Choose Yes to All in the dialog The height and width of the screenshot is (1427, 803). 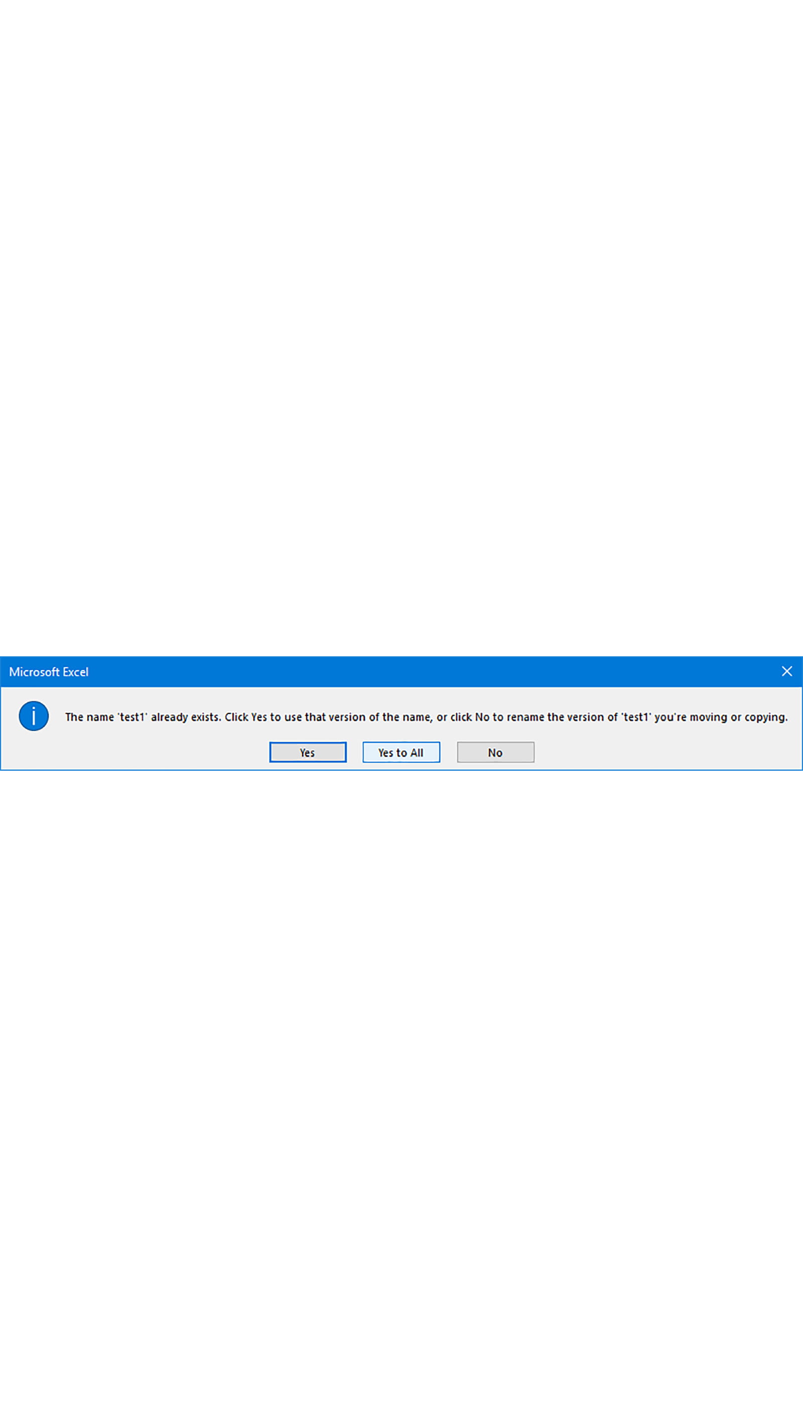401,752
